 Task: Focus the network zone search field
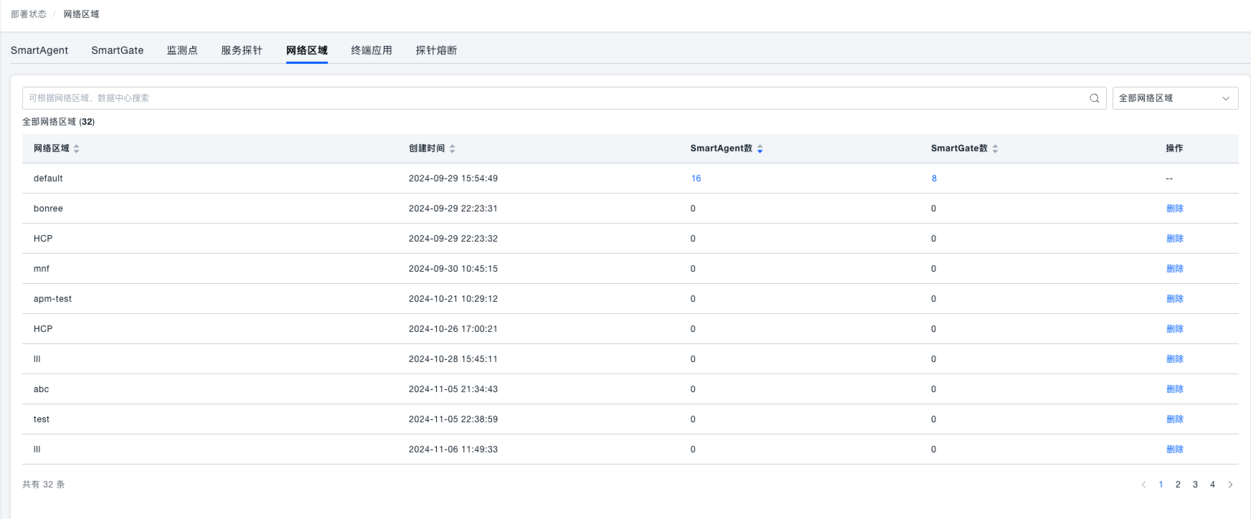pos(552,98)
